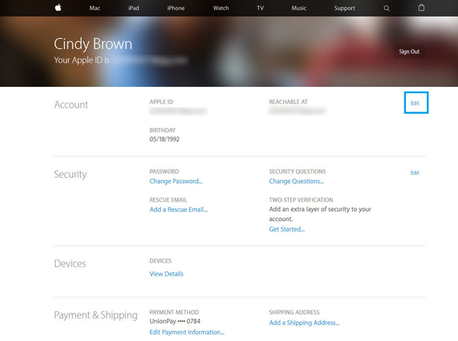Click the 'Your Apple ID is' text
458x341 pixels.
tap(82, 60)
